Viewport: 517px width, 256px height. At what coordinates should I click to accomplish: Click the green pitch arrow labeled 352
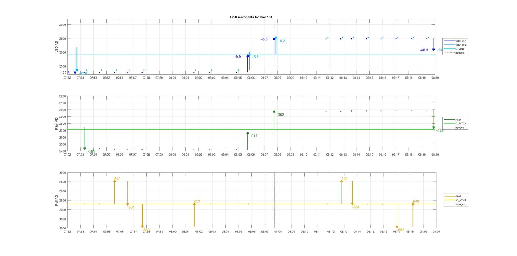[x=274, y=122]
